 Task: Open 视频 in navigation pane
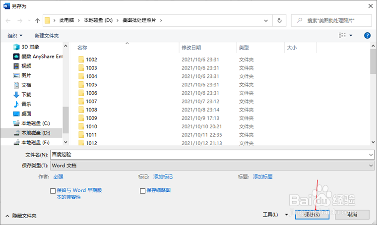click(x=22, y=66)
